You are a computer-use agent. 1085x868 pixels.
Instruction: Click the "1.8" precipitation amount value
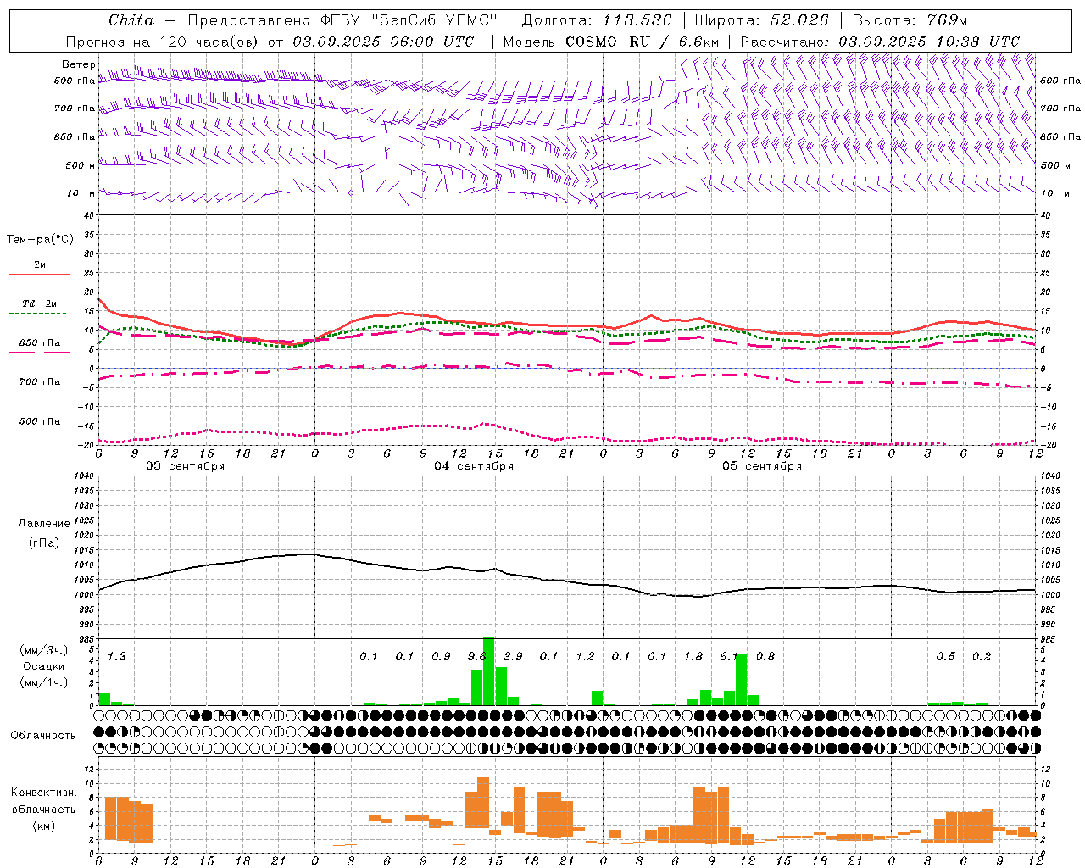point(693,657)
